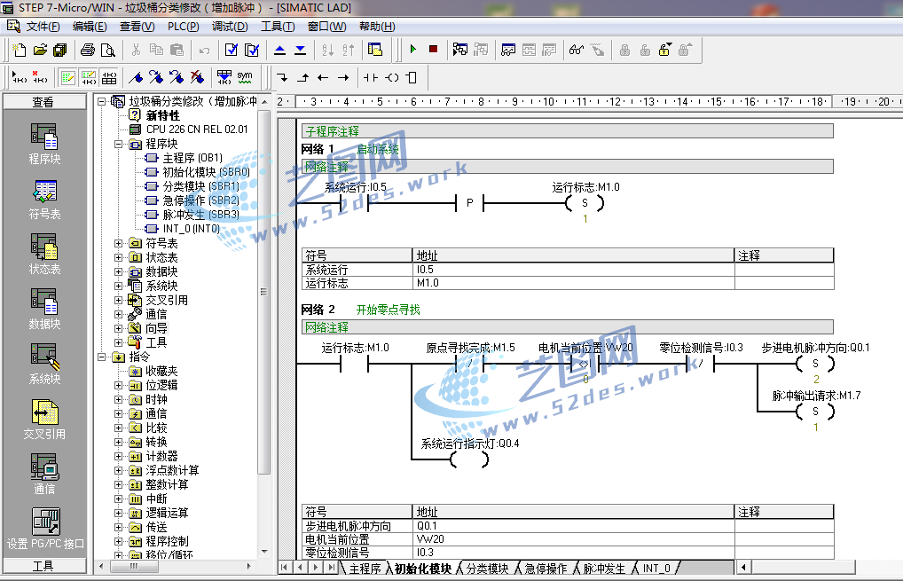Open Communications 通信 in the View bar
The image size is (903, 581).
click(x=44, y=474)
